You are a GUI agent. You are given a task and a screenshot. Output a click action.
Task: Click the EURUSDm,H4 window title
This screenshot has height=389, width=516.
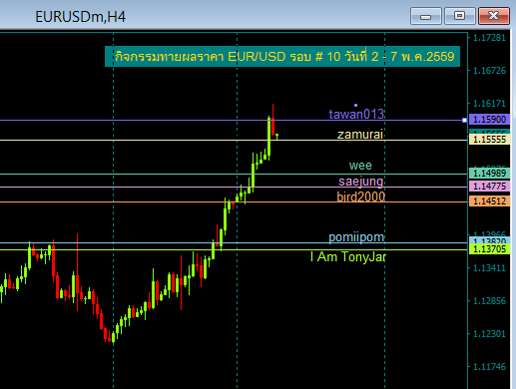[x=80, y=17]
